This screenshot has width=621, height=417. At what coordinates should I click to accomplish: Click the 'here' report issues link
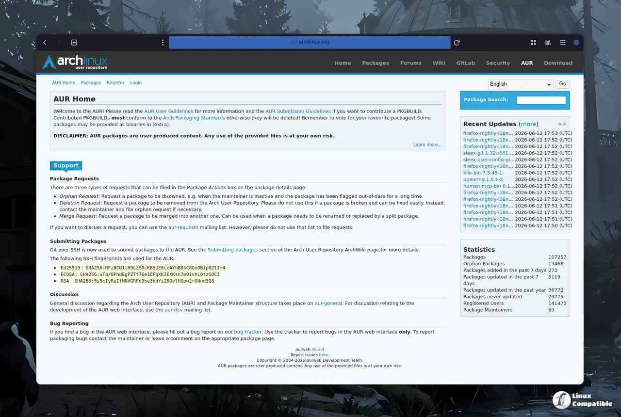(323, 355)
